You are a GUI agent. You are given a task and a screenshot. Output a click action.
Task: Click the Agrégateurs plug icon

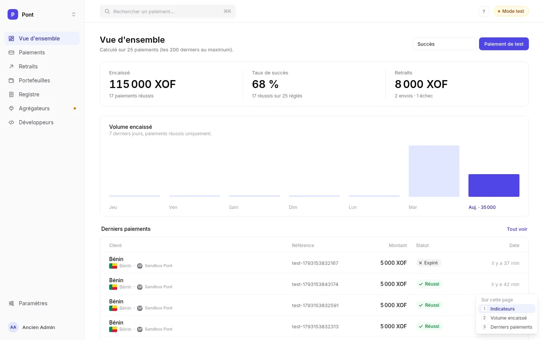[x=11, y=108]
